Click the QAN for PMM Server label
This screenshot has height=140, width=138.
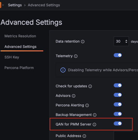point(73,124)
